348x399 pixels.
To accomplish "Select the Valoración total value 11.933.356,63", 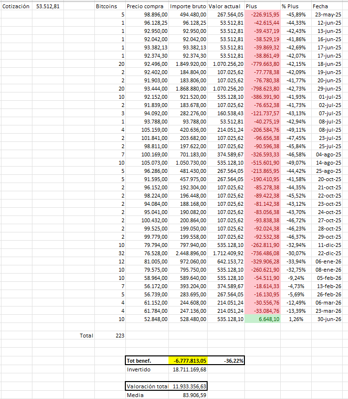I will tap(188, 386).
